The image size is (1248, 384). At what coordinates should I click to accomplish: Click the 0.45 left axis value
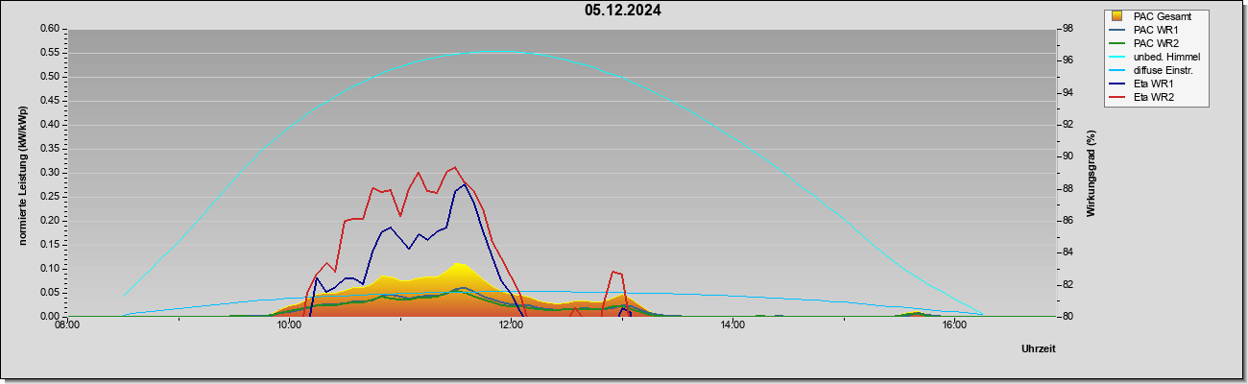[51, 101]
